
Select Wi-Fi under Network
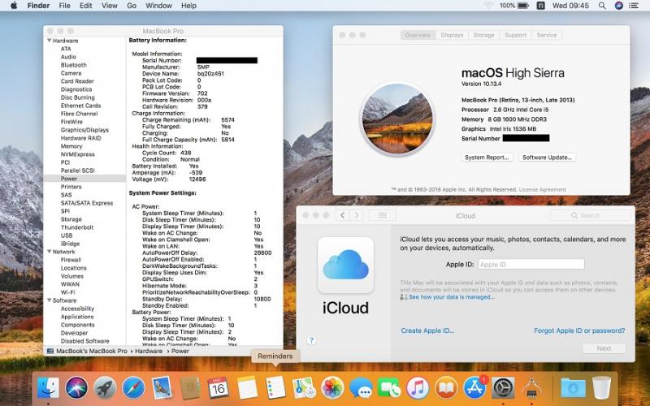(x=68, y=292)
